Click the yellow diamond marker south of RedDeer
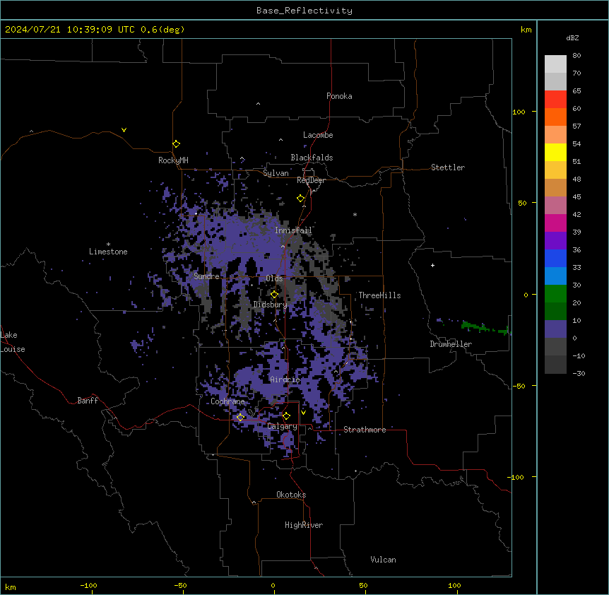Viewport: 609px width, 595px height. 301,199
